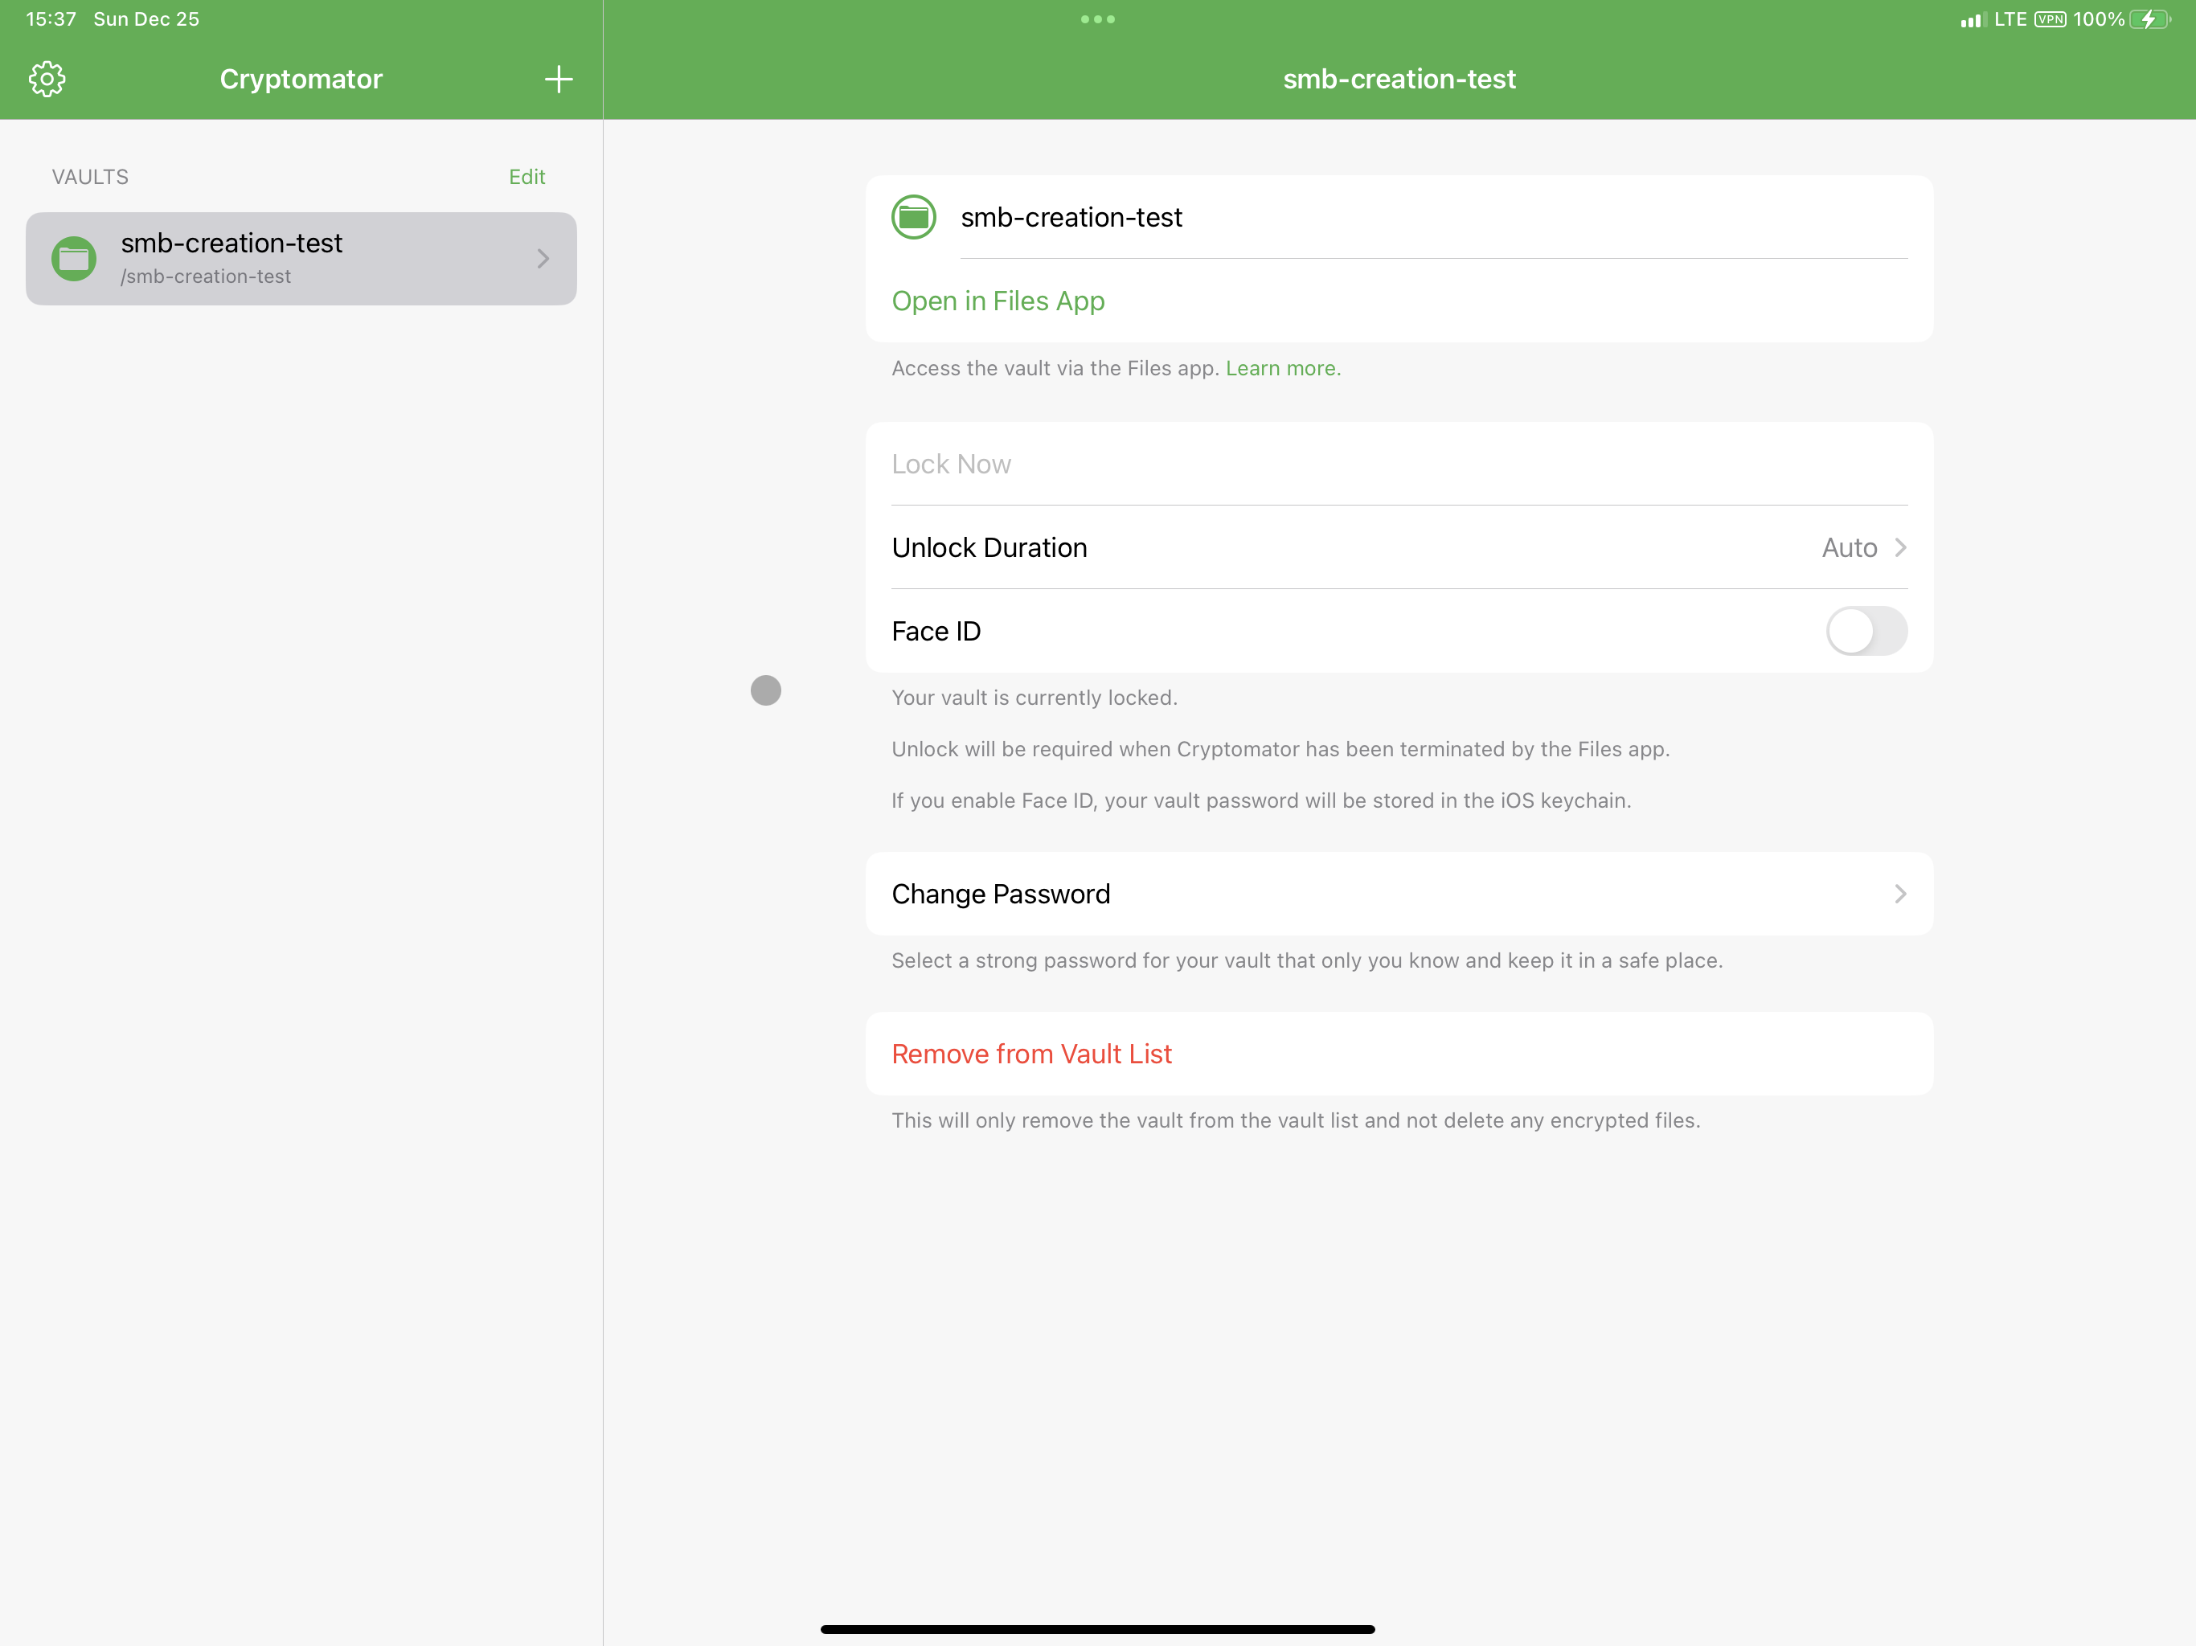Enable the Face ID switch
This screenshot has height=1646, width=2196.
pos(1866,632)
